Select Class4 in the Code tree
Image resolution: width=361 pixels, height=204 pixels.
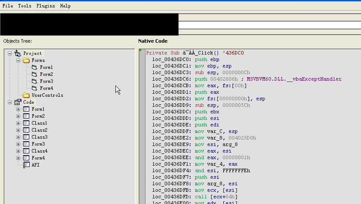point(39,151)
